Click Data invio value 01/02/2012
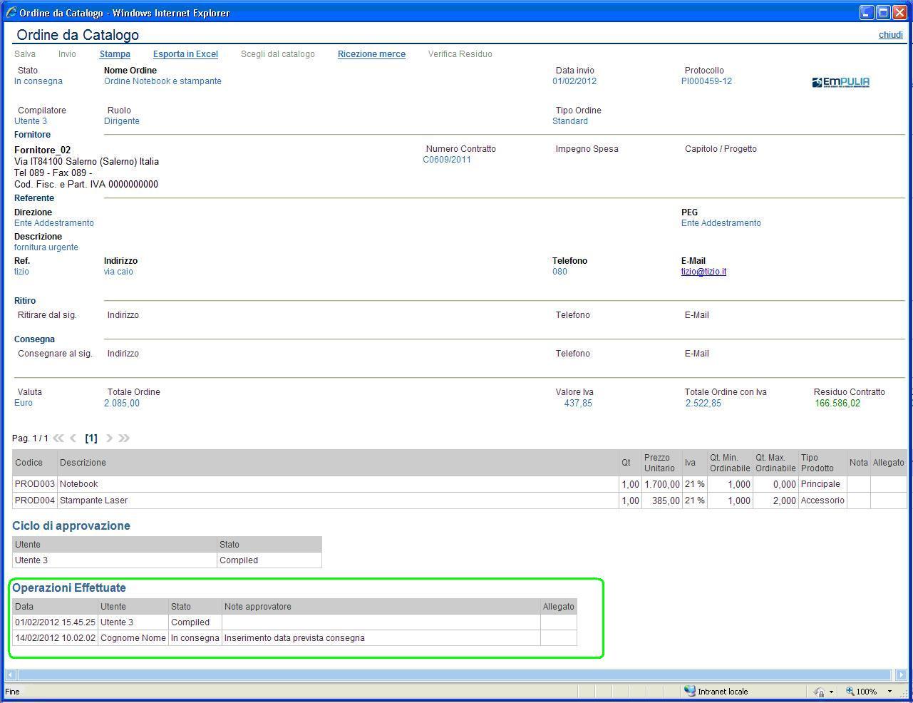 click(x=574, y=81)
